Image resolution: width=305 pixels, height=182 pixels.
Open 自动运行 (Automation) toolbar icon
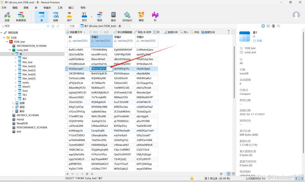tap(127, 17)
